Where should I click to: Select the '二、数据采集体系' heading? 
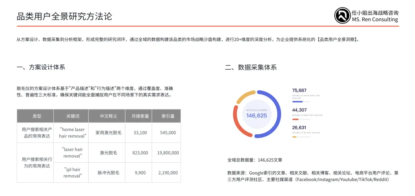pyautogui.click(x=251, y=67)
